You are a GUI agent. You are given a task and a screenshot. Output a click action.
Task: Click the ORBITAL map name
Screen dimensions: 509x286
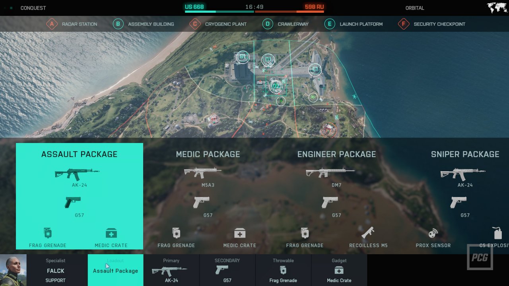point(415,8)
